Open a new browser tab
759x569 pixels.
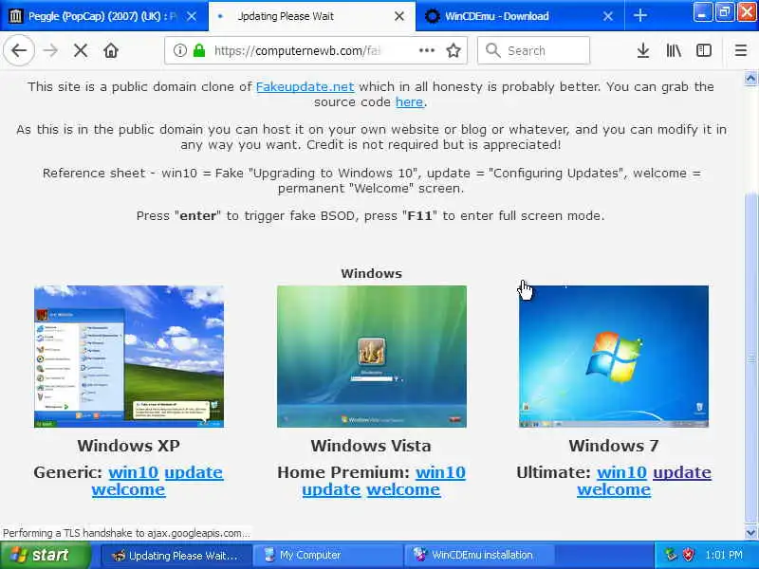pos(639,16)
